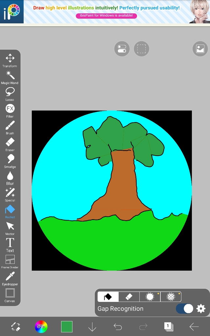Switch to the eraser fill mode tab
The image size is (210, 336).
tap(129, 297)
